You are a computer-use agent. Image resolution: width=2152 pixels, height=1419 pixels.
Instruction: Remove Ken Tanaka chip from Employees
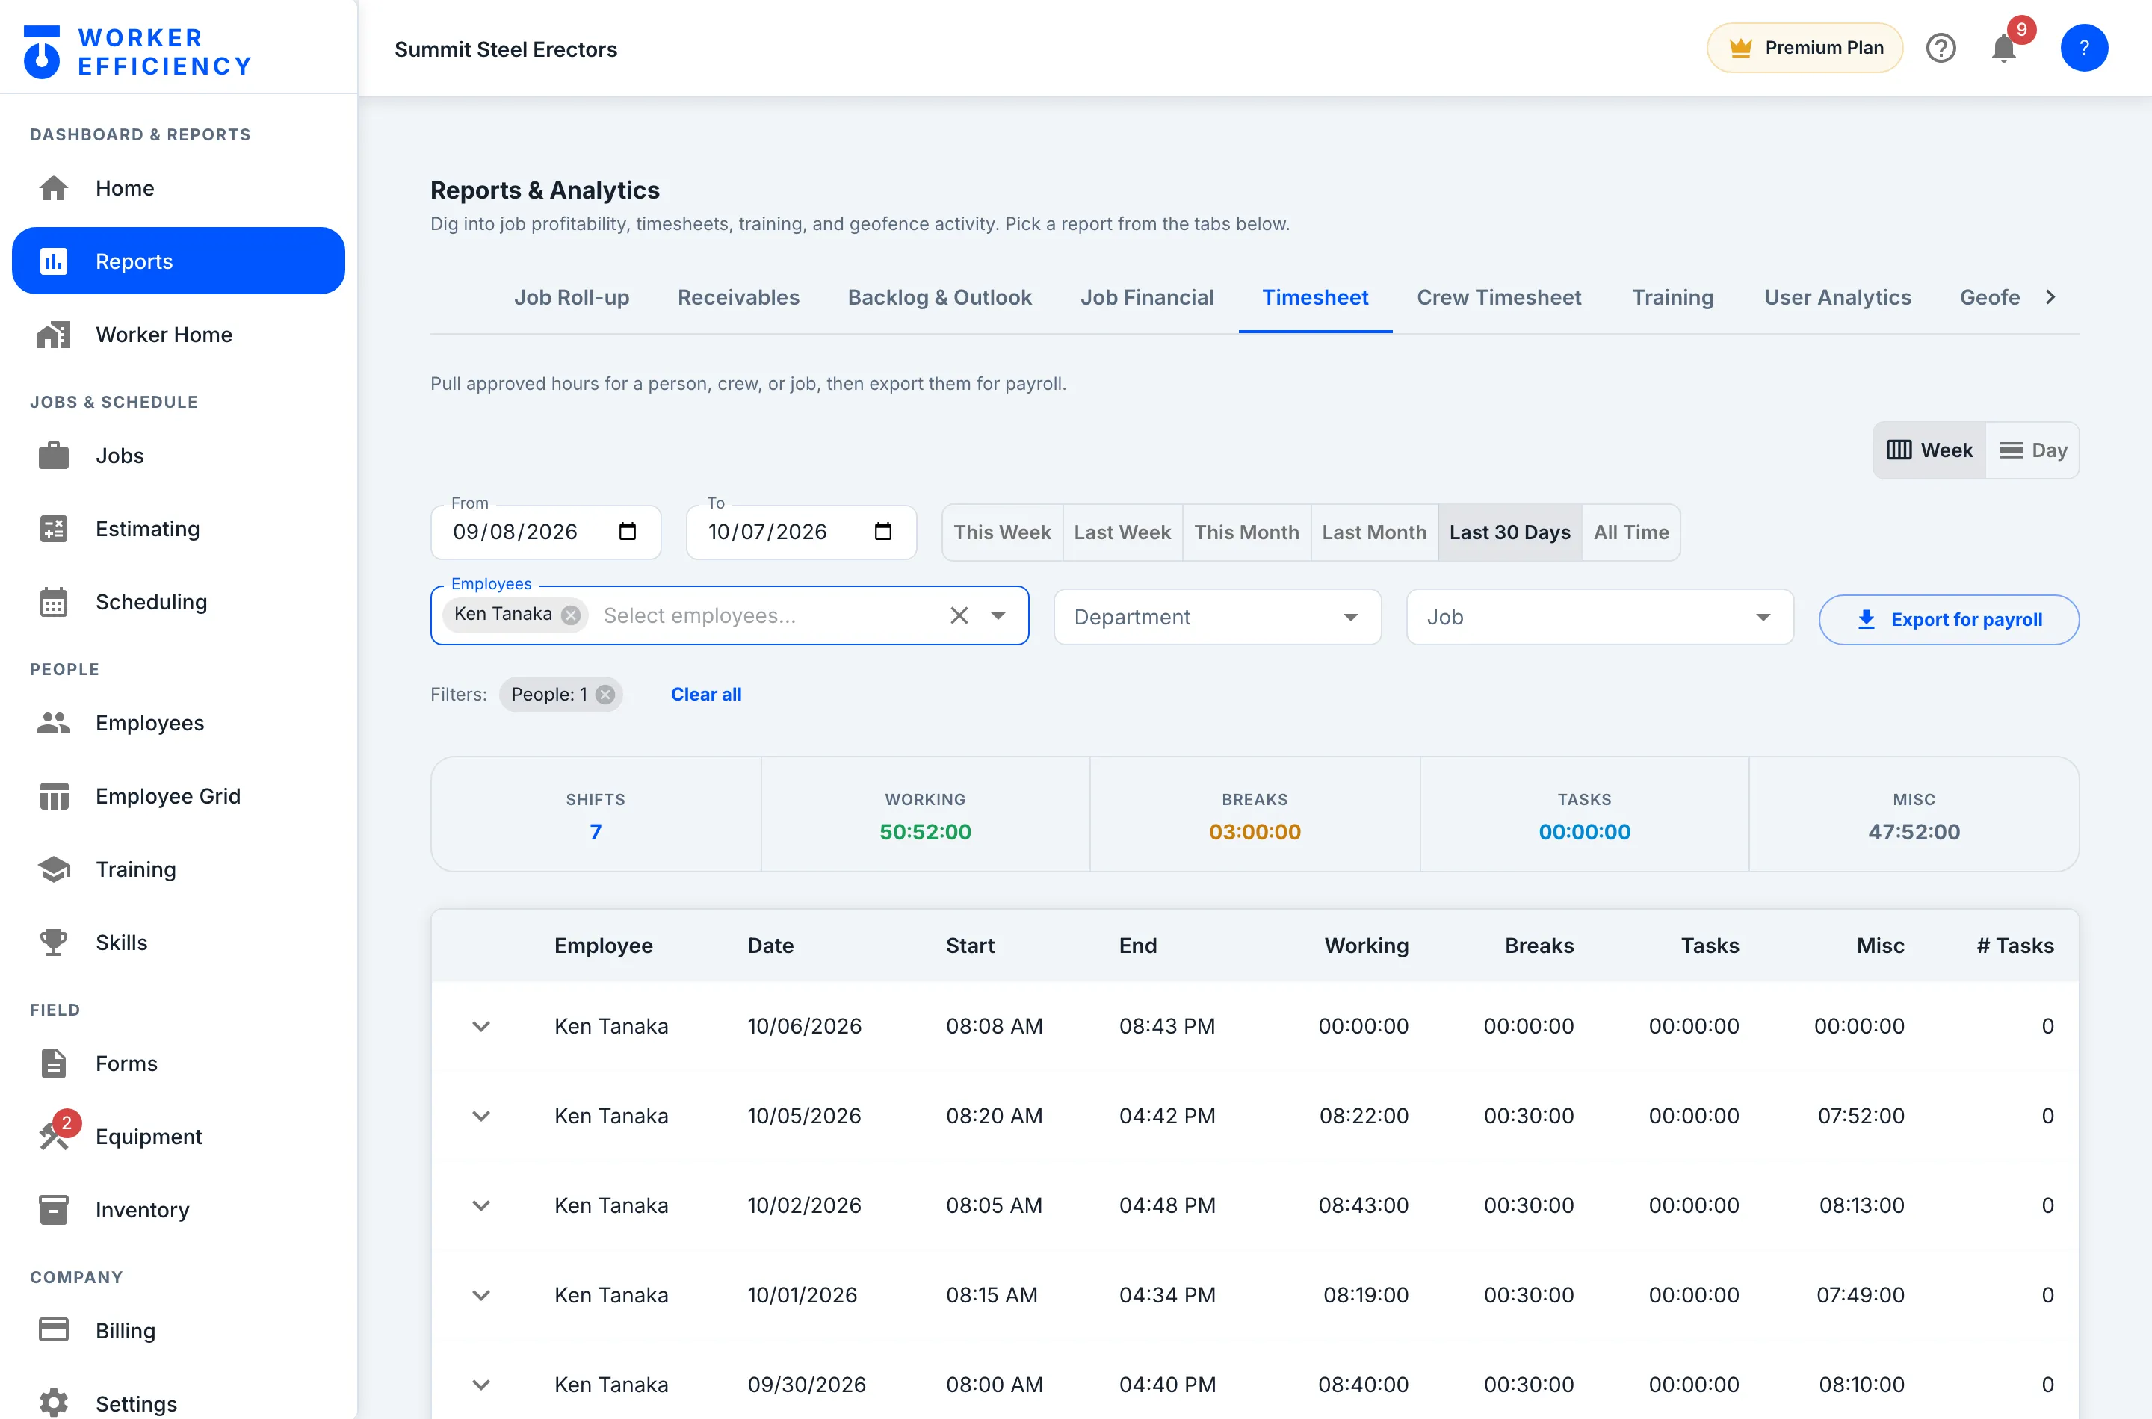click(570, 615)
